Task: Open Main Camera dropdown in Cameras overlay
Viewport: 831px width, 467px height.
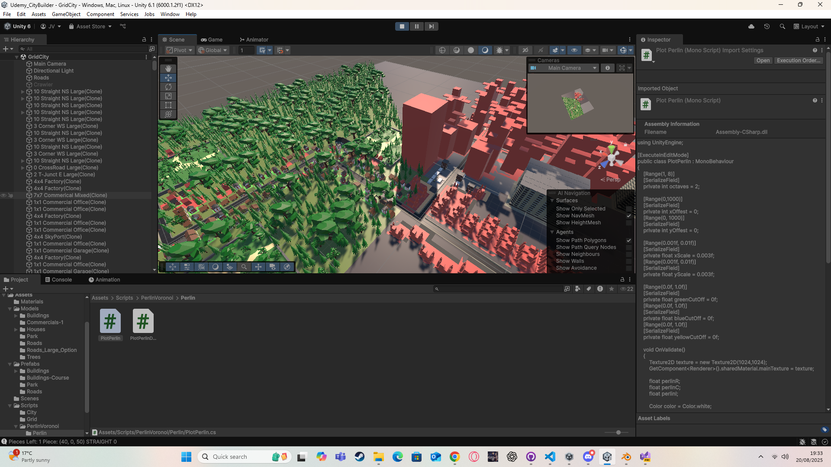Action: click(564, 68)
